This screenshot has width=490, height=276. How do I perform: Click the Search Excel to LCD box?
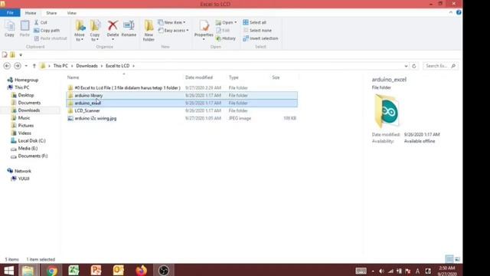click(440, 66)
